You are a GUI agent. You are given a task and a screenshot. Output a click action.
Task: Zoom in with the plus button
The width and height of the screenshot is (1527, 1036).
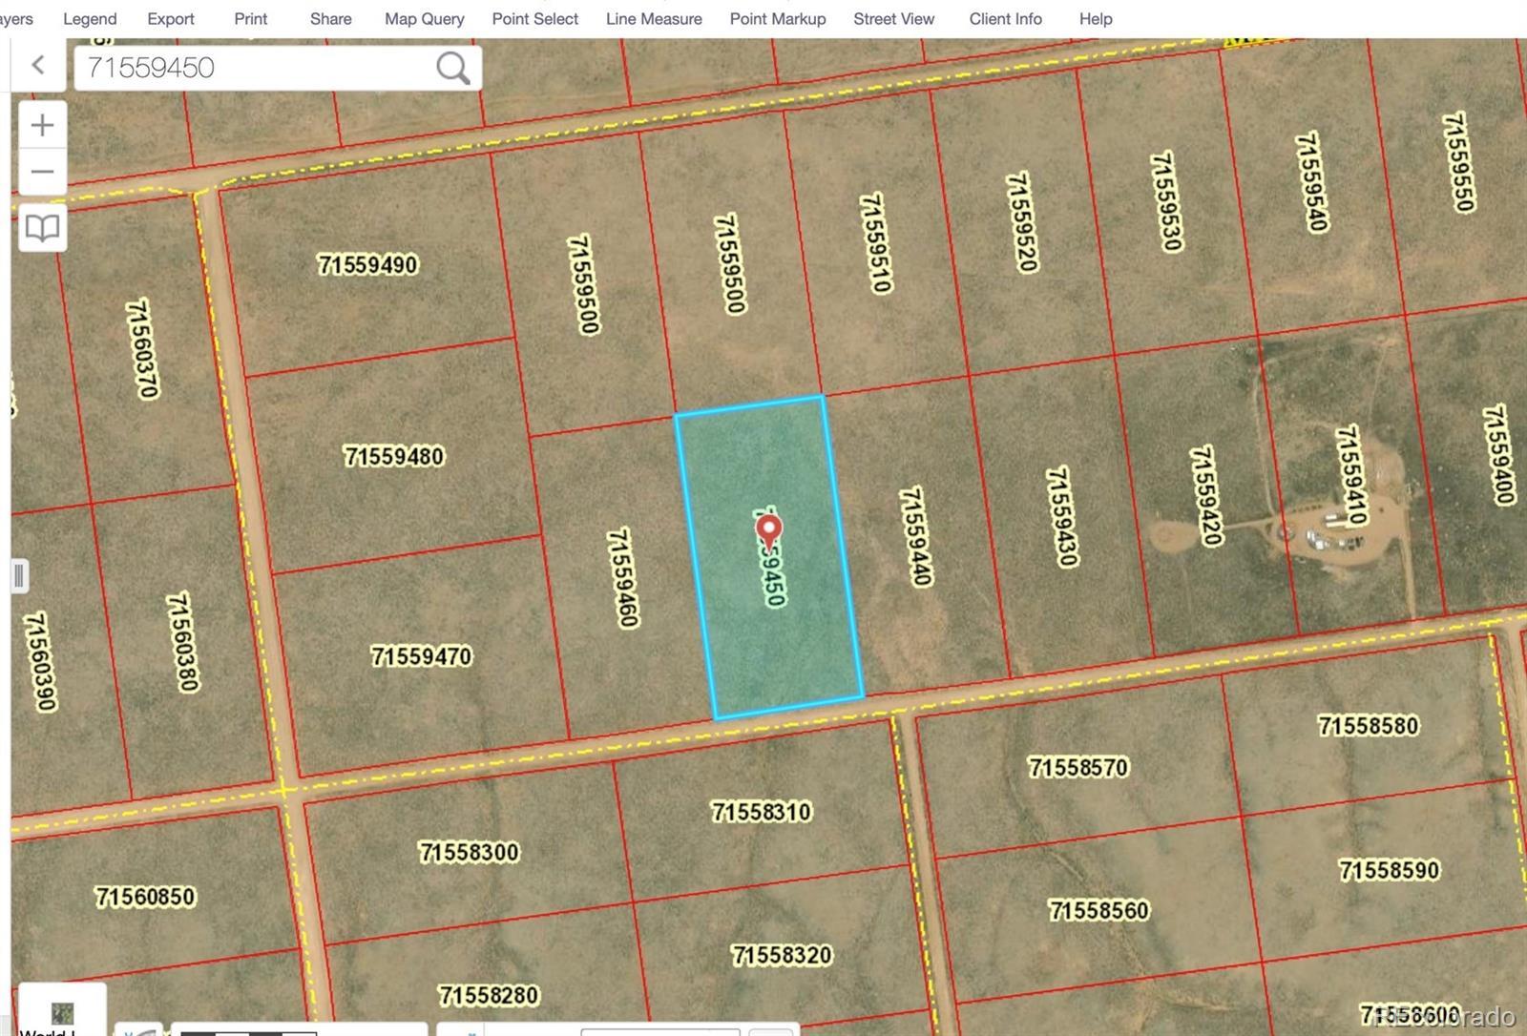click(42, 125)
